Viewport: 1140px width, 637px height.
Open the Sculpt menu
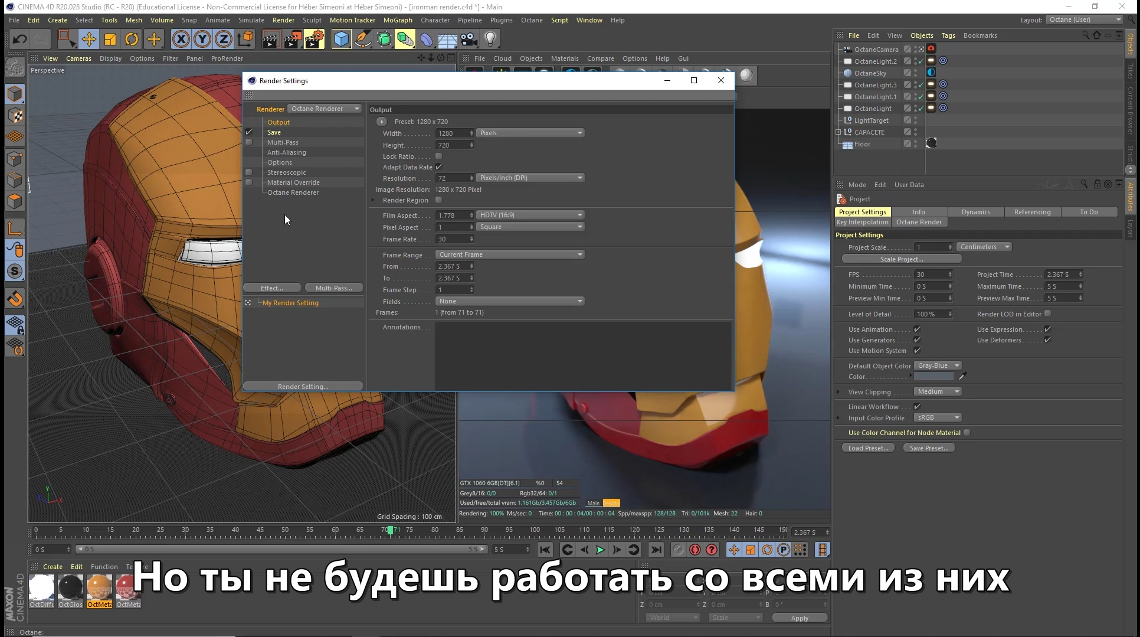(x=312, y=20)
